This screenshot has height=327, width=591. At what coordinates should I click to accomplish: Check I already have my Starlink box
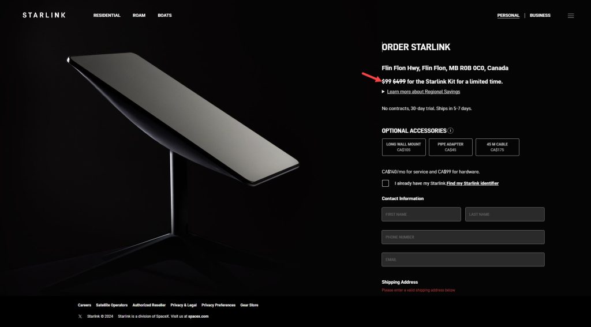(385, 183)
